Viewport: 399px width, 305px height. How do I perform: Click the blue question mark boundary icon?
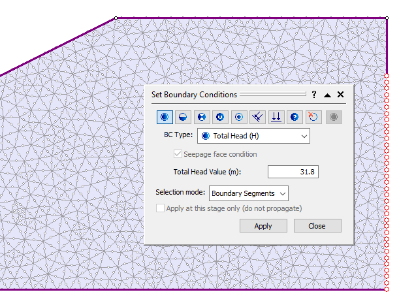295,117
